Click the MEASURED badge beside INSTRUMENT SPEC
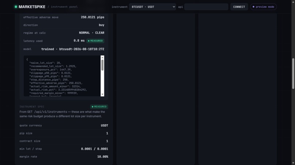 click(99, 107)
